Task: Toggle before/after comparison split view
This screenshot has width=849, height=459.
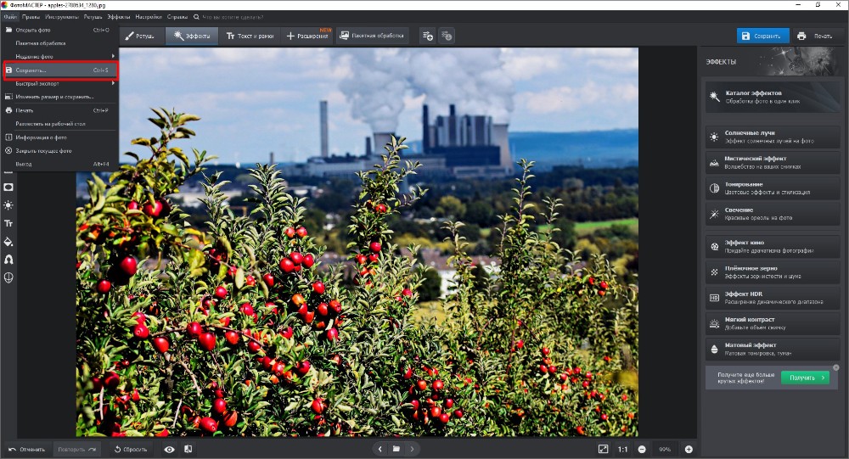Action: coord(188,449)
